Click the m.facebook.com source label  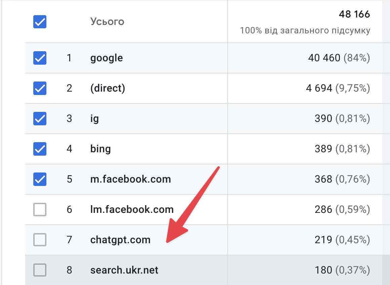(x=130, y=179)
